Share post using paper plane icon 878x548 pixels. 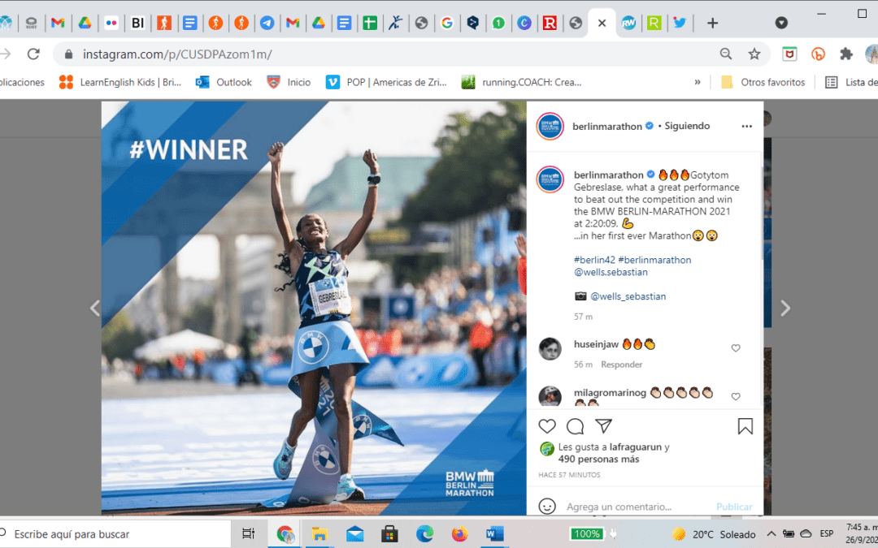point(603,426)
